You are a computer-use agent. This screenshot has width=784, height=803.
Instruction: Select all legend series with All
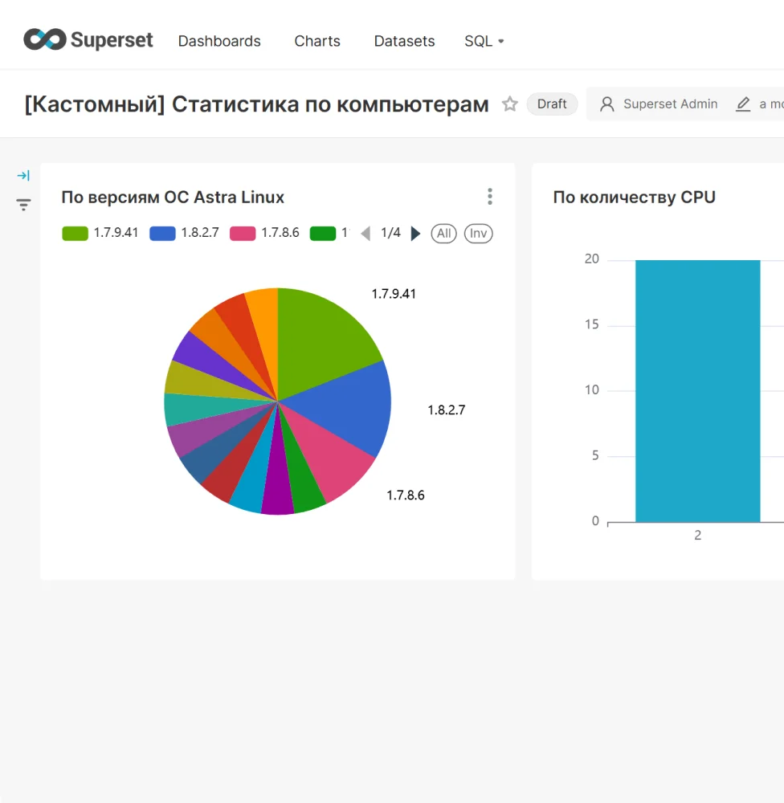[443, 234]
